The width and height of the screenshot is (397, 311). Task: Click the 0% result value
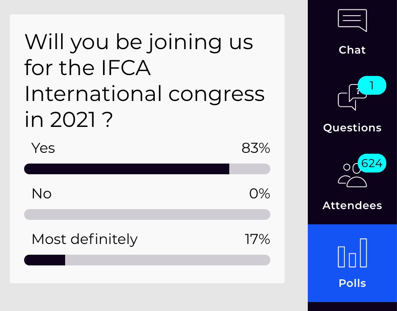pos(260,193)
